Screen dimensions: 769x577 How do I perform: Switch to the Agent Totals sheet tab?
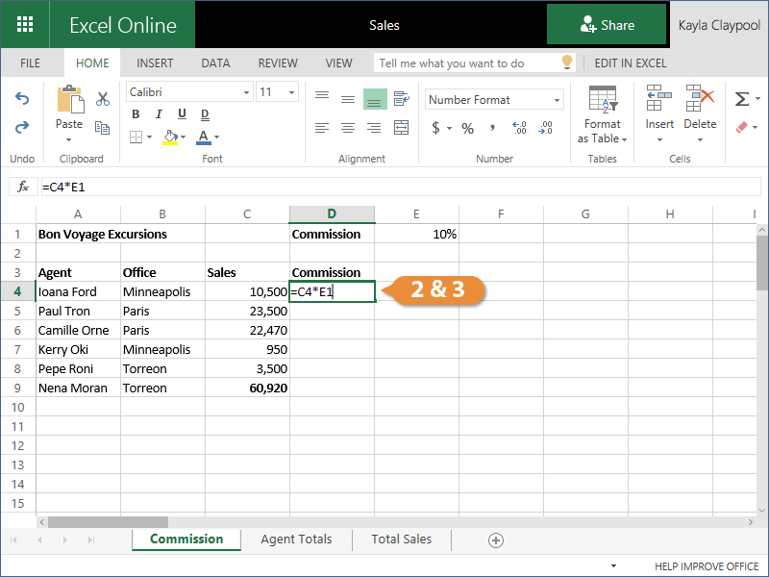(x=296, y=539)
